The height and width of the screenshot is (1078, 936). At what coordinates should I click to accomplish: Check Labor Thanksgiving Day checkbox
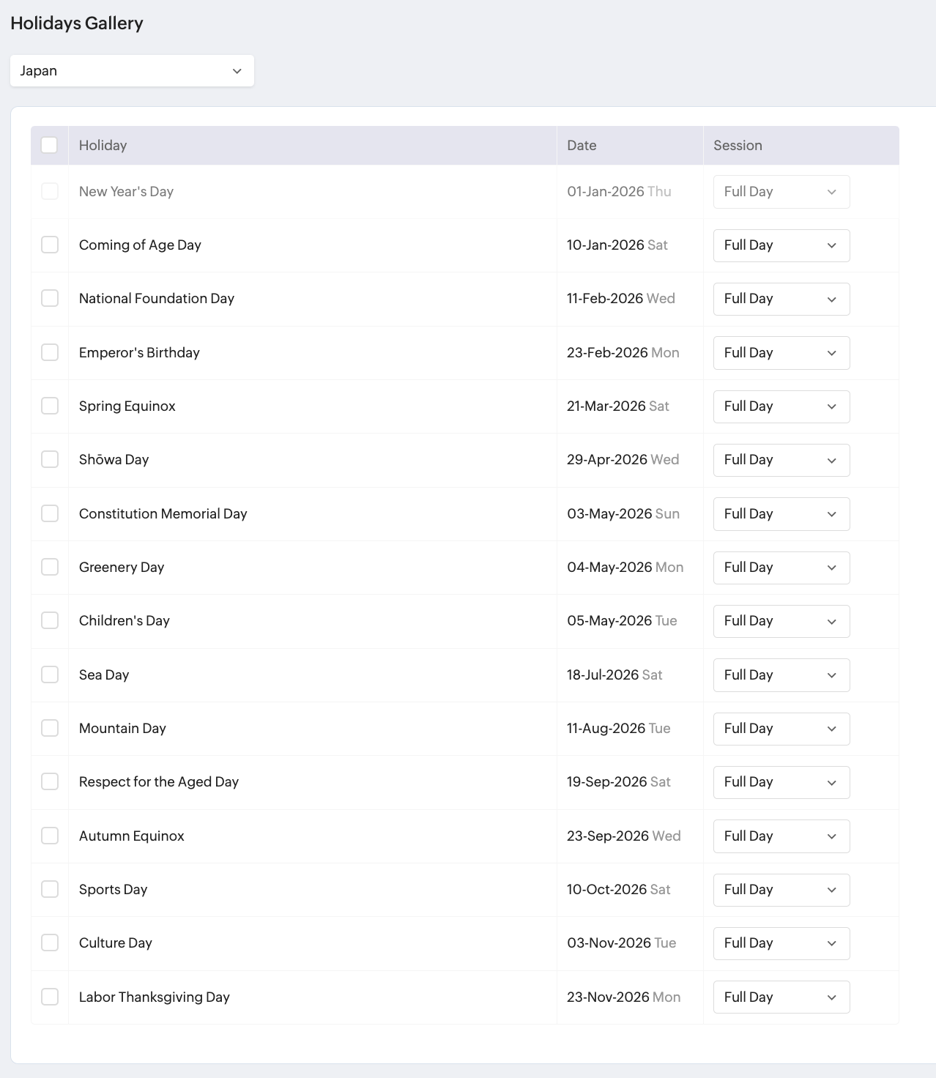click(50, 997)
